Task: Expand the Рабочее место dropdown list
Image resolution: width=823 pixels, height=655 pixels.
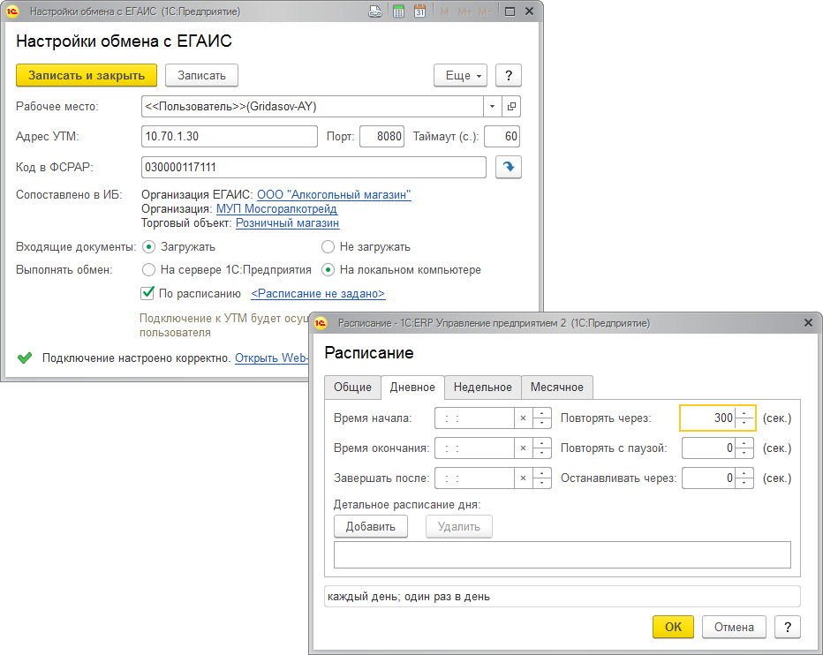Action: tap(492, 107)
